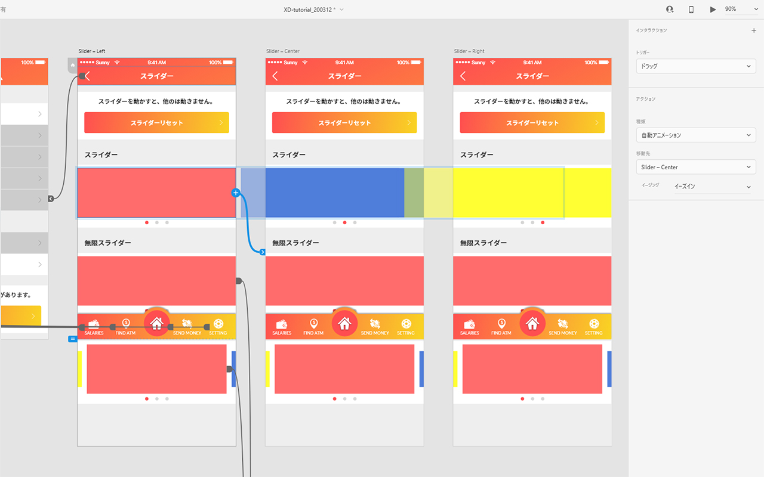Open the ドラッグ trigger dropdown

(x=696, y=66)
